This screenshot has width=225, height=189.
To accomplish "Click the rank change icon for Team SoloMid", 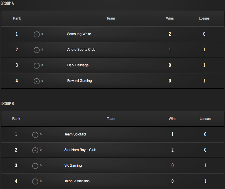I will (x=35, y=135).
